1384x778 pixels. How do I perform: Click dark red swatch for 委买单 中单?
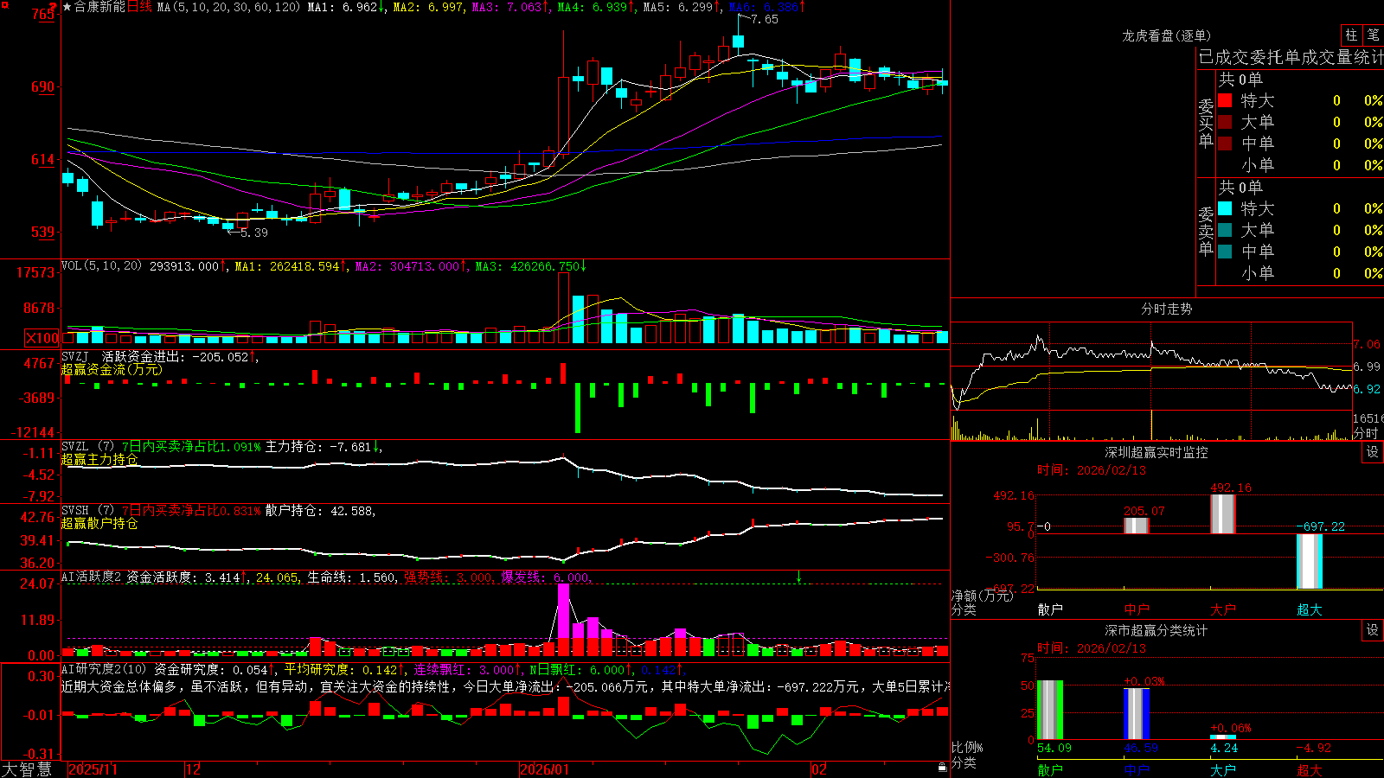pos(1225,143)
